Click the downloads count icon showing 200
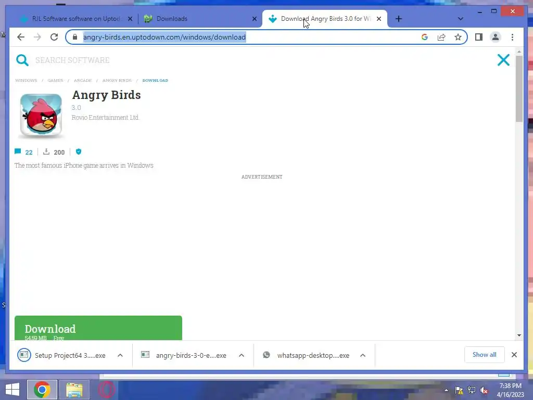The height and width of the screenshot is (400, 533). [x=46, y=152]
